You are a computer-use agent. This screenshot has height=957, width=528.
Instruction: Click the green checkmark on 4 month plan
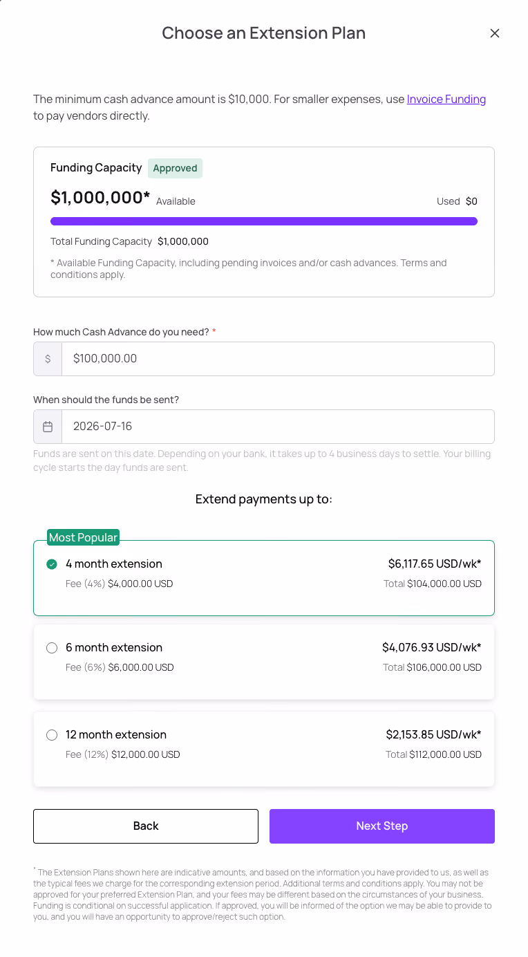(52, 564)
